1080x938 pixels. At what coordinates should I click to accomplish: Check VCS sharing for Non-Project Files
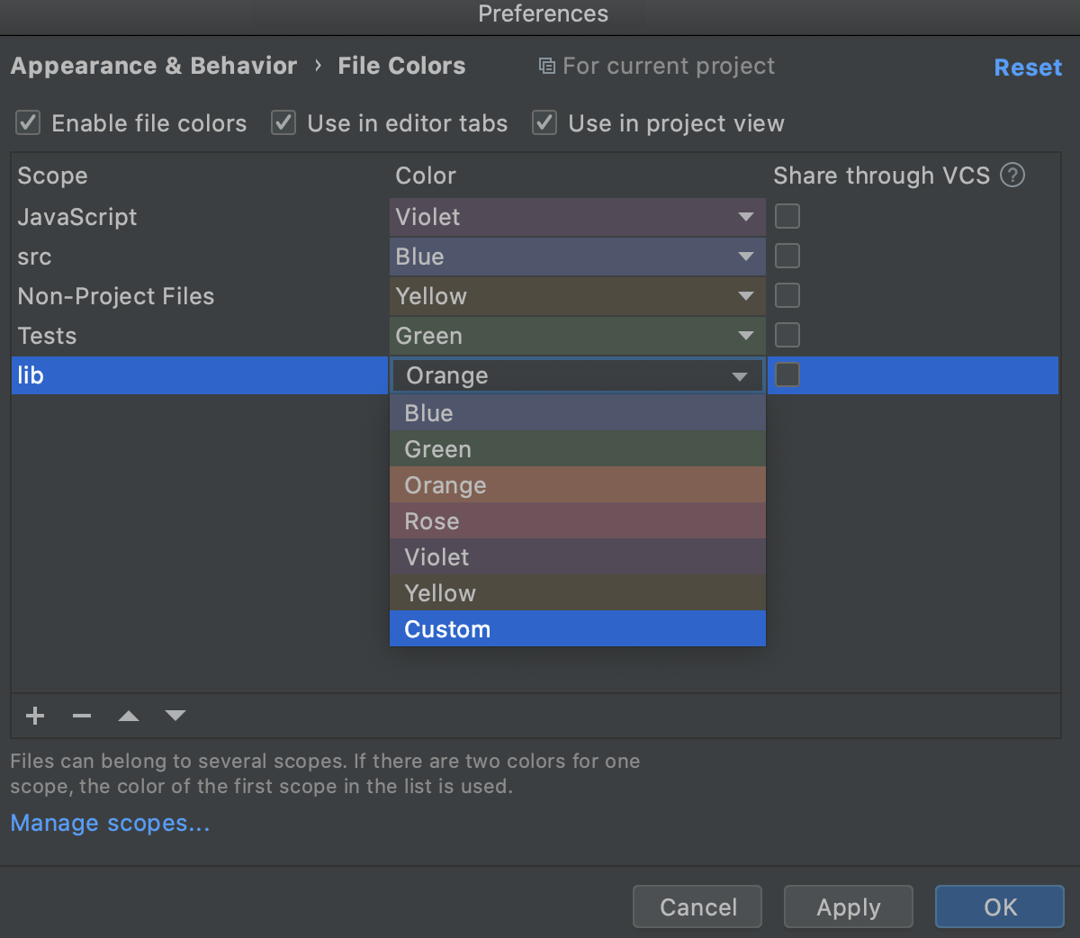coord(787,295)
